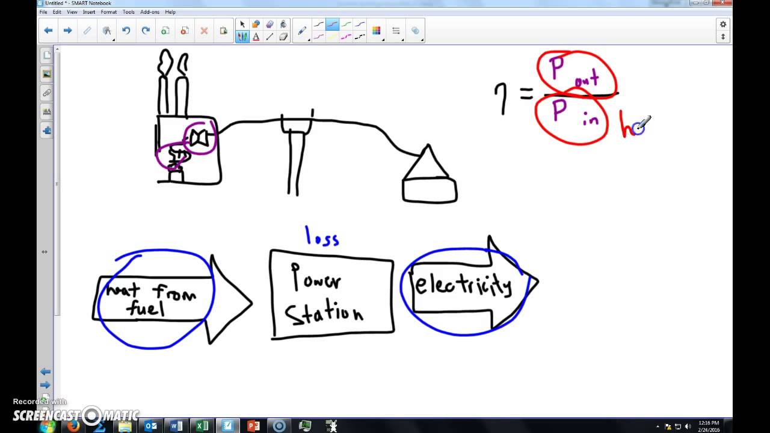Open the Tools menu
The width and height of the screenshot is (770, 433).
click(x=129, y=12)
